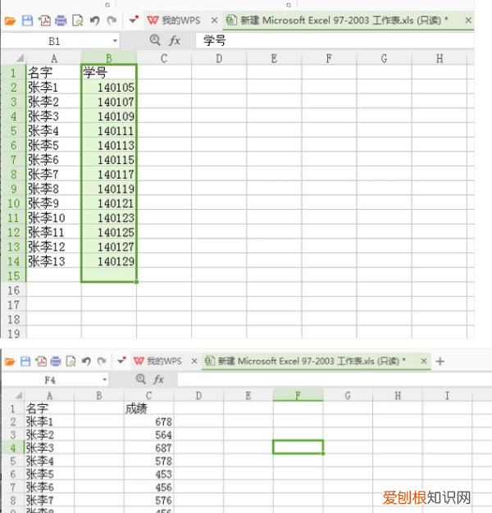Click cell with value 678
This screenshot has height=513, width=492.
pyautogui.click(x=149, y=421)
